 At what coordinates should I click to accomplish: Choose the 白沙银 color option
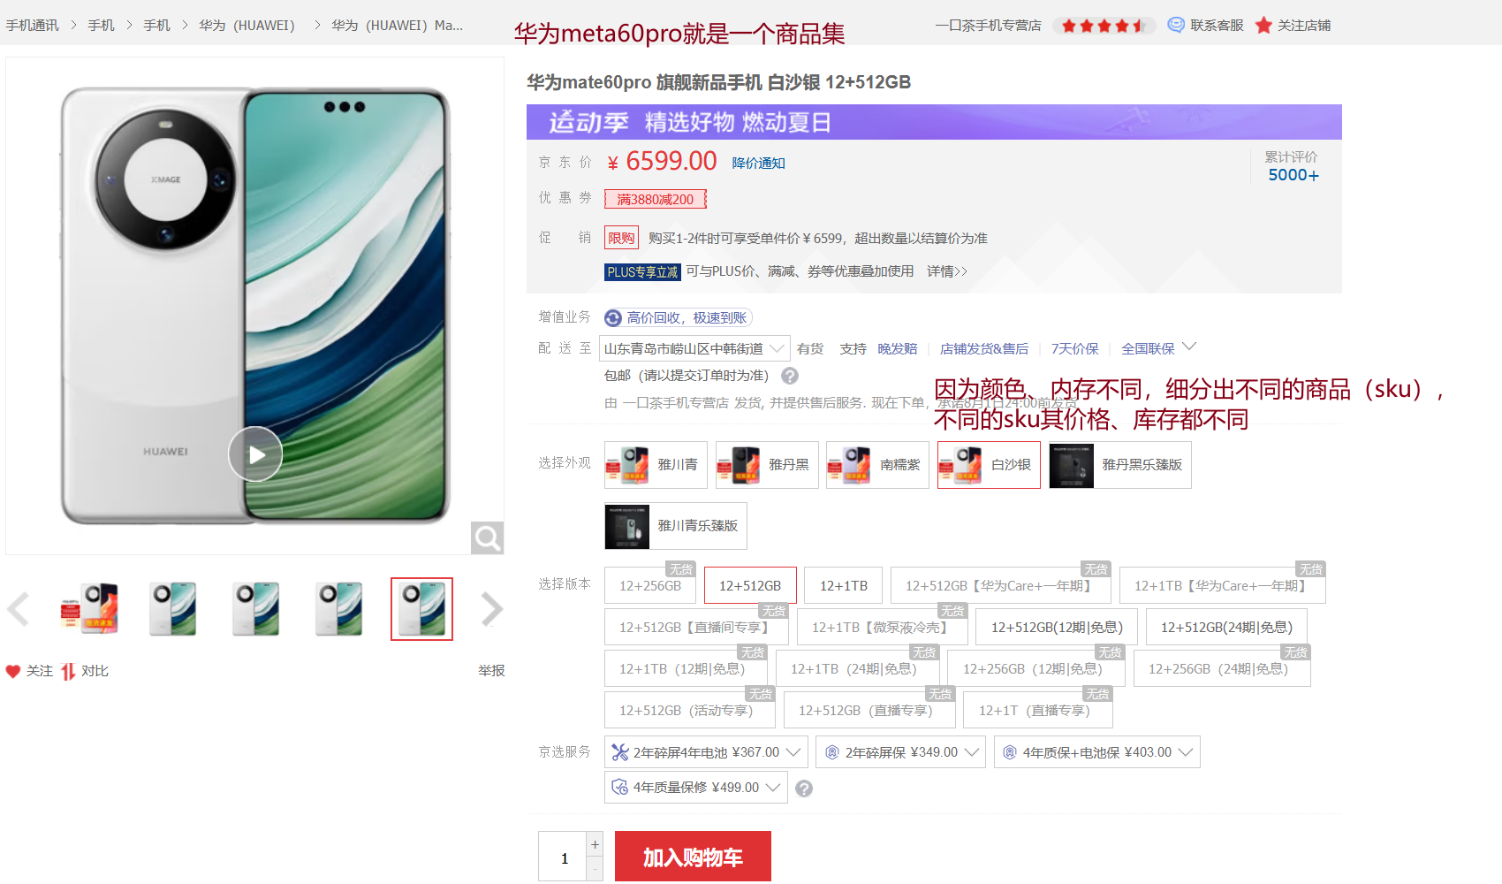[989, 465]
